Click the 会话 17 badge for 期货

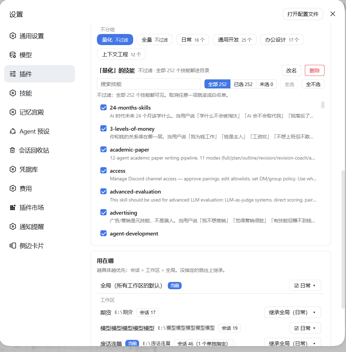(x=148, y=312)
